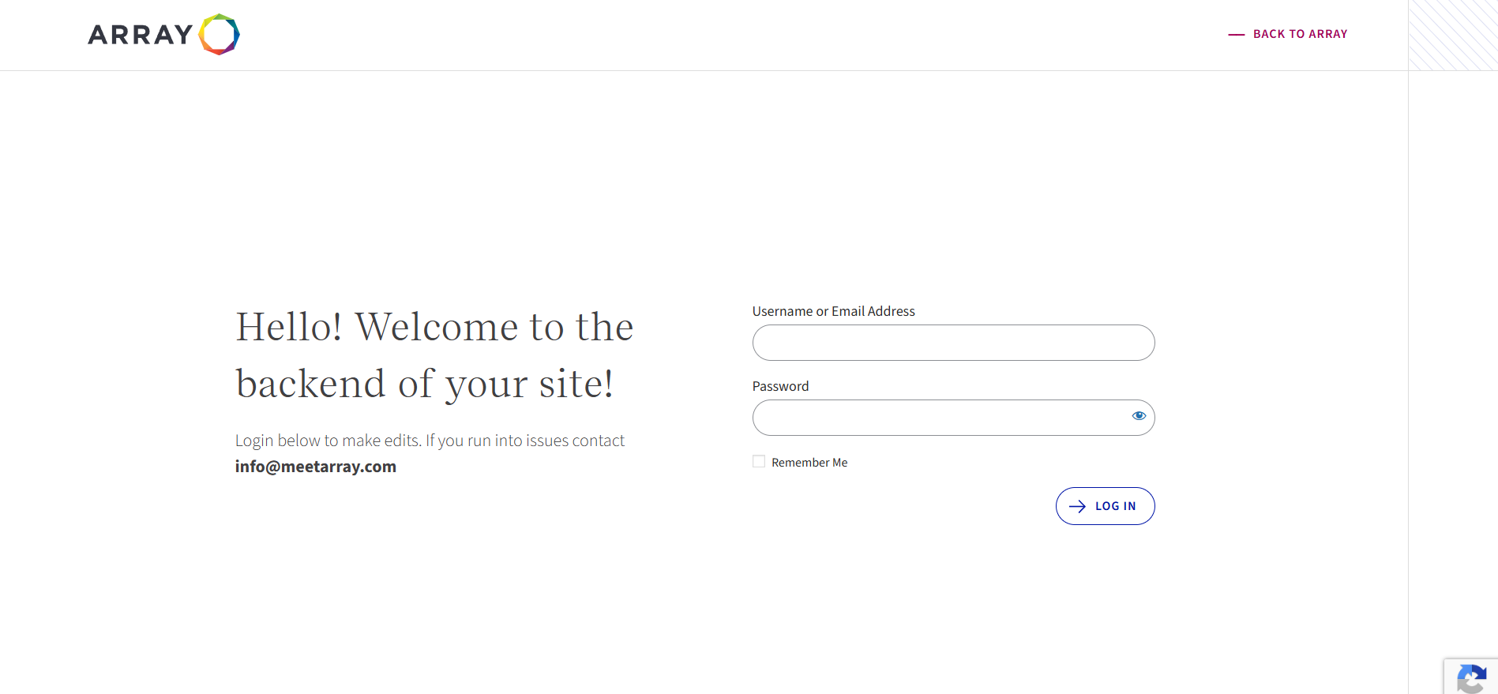1498x694 pixels.
Task: Open the reCAPTCHA badge in the corner
Action: pyautogui.click(x=1471, y=677)
